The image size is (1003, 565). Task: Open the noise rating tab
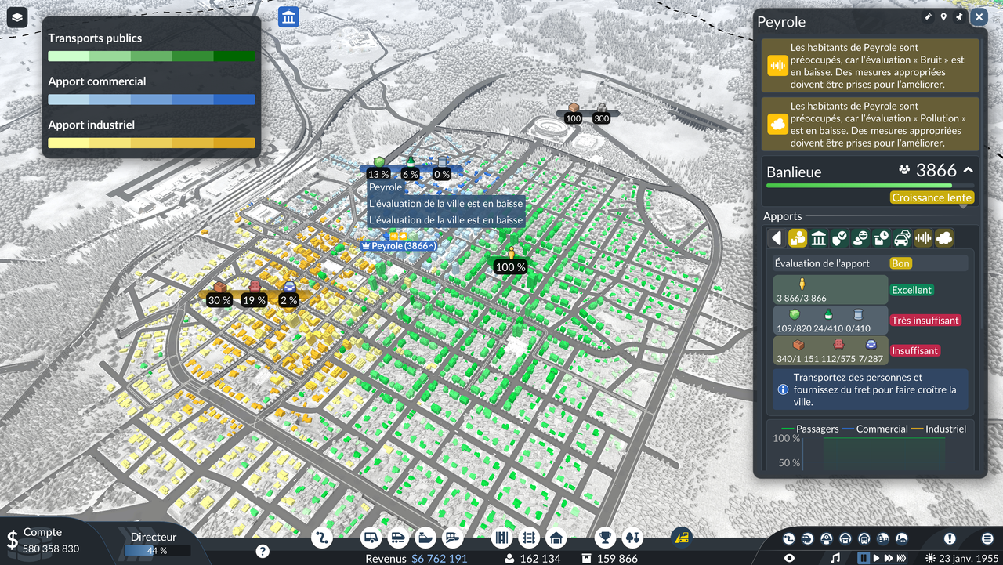click(923, 238)
